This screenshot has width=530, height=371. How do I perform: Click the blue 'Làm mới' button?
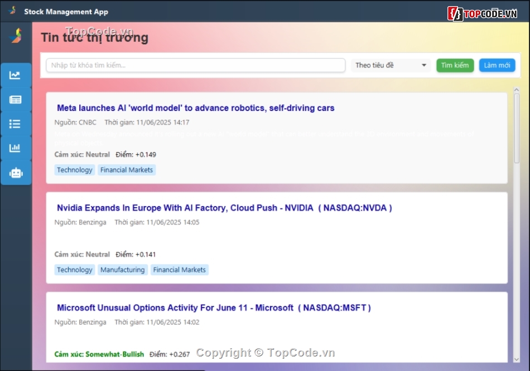(x=497, y=65)
